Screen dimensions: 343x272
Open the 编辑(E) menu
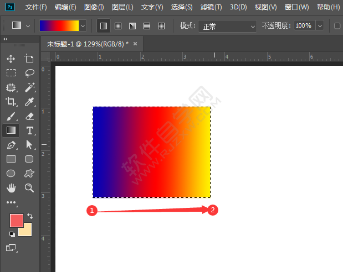(65, 7)
